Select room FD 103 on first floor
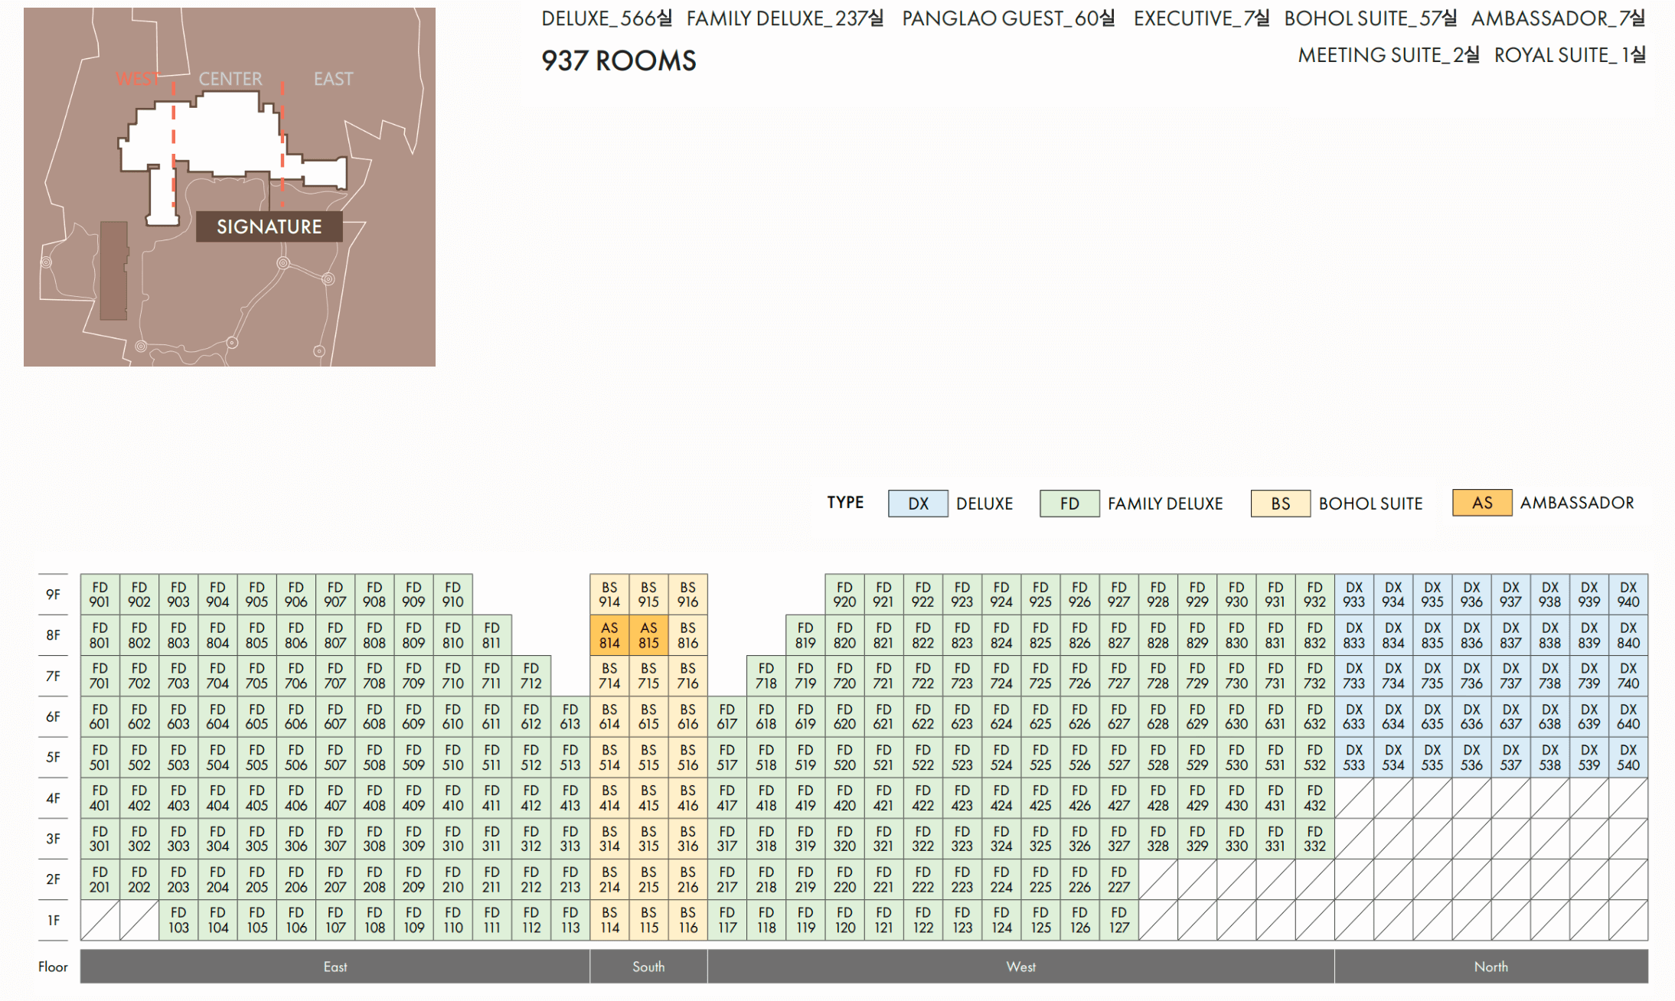 (x=178, y=920)
